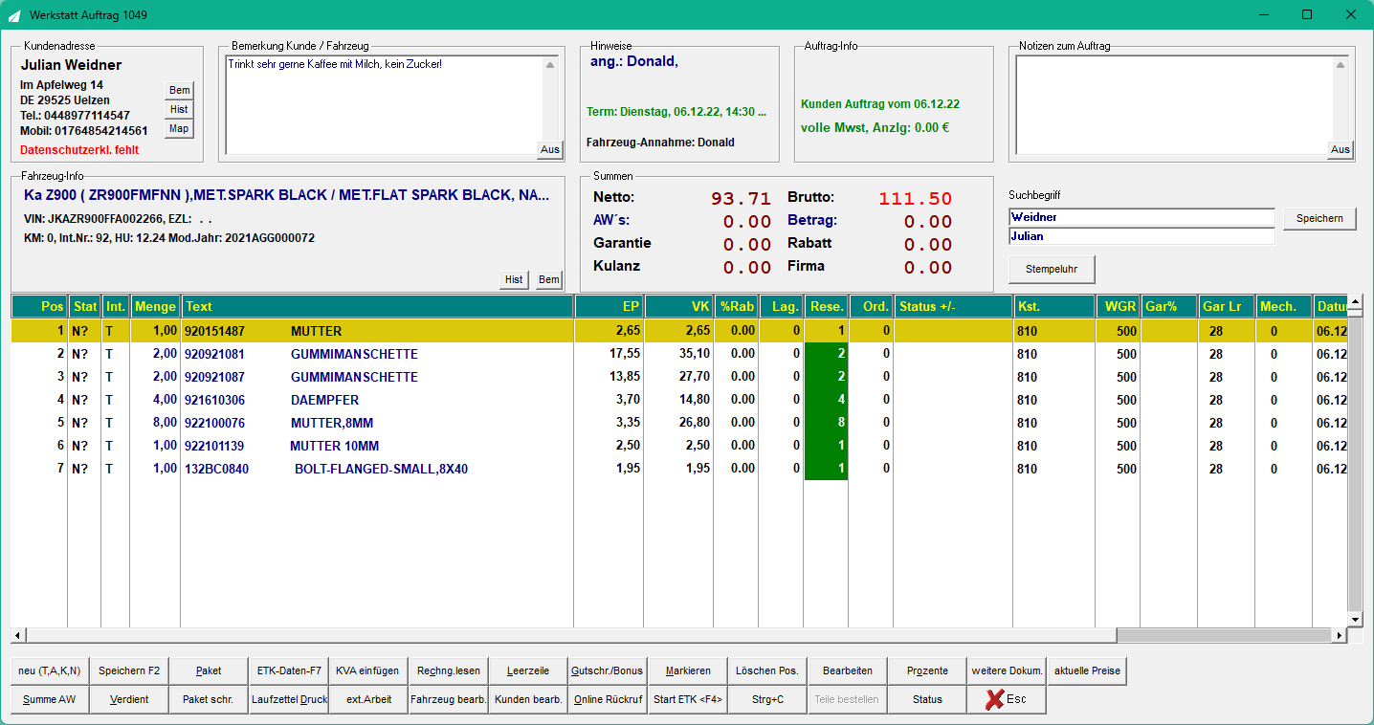Image resolution: width=1374 pixels, height=725 pixels.
Task: Print the job sheet with Laufzettel Druck
Action: pos(289,699)
